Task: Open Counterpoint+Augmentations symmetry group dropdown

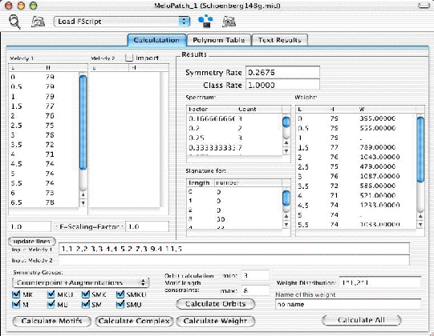Action: (80, 282)
